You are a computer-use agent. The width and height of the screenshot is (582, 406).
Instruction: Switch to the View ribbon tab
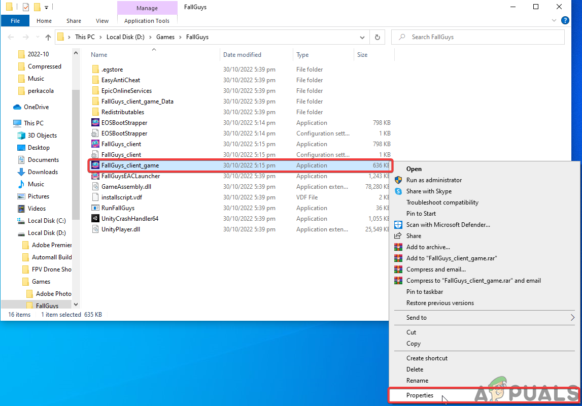point(102,21)
